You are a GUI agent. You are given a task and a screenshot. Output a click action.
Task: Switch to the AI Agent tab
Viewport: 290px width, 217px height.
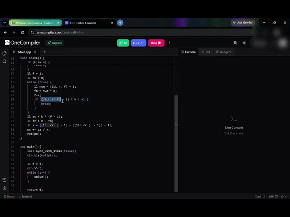[223, 52]
